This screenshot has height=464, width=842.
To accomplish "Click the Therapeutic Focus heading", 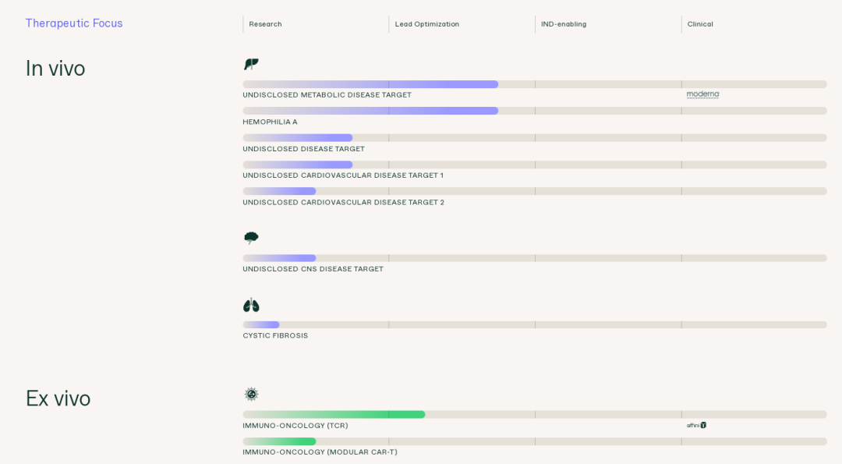I will coord(74,23).
